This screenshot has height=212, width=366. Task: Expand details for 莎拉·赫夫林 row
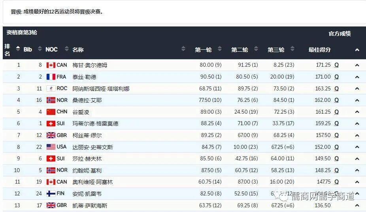tap(357, 159)
